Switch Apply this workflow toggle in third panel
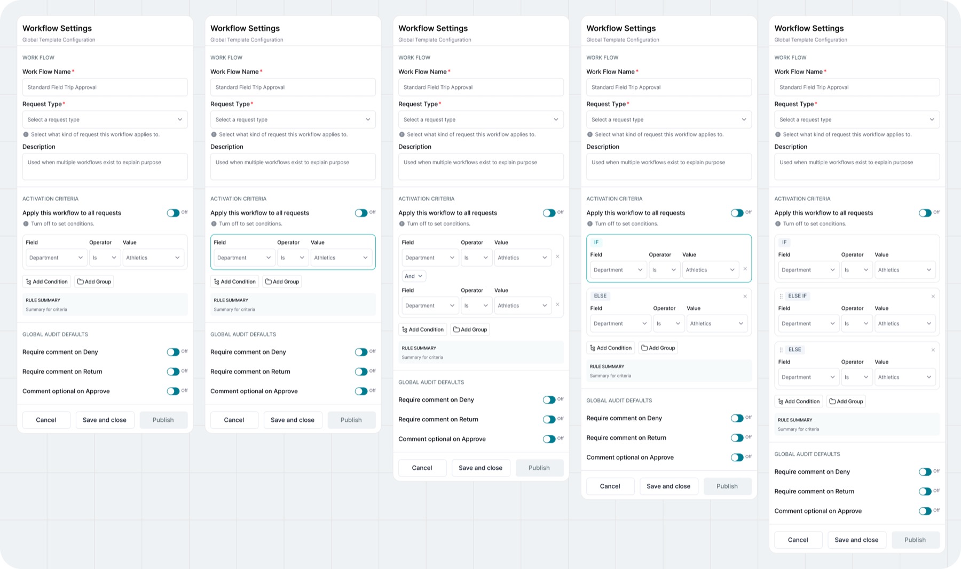Image resolution: width=961 pixels, height=569 pixels. coord(549,213)
